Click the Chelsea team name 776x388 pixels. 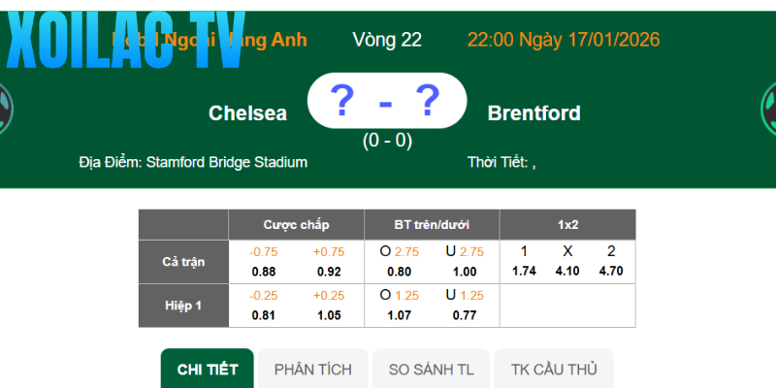coord(248,113)
